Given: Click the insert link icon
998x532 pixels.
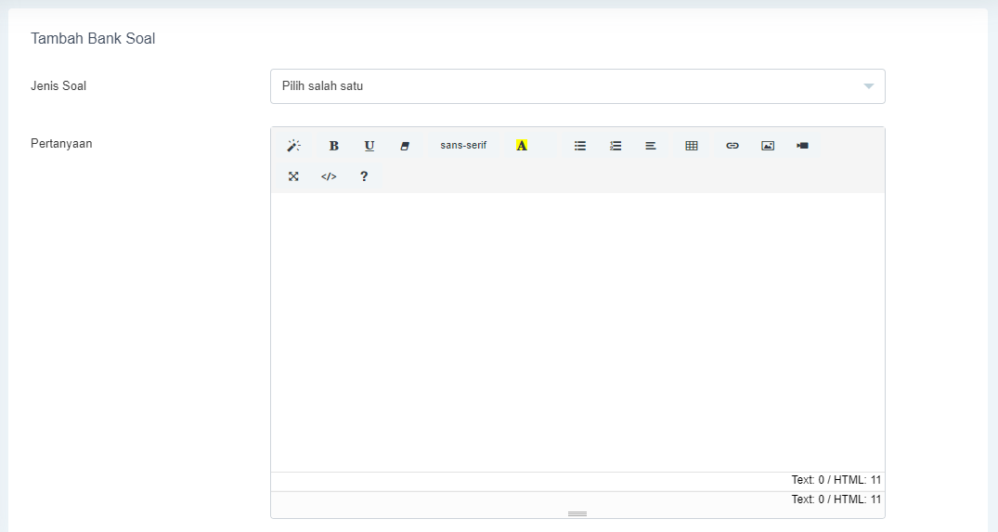Looking at the screenshot, I should coord(732,146).
